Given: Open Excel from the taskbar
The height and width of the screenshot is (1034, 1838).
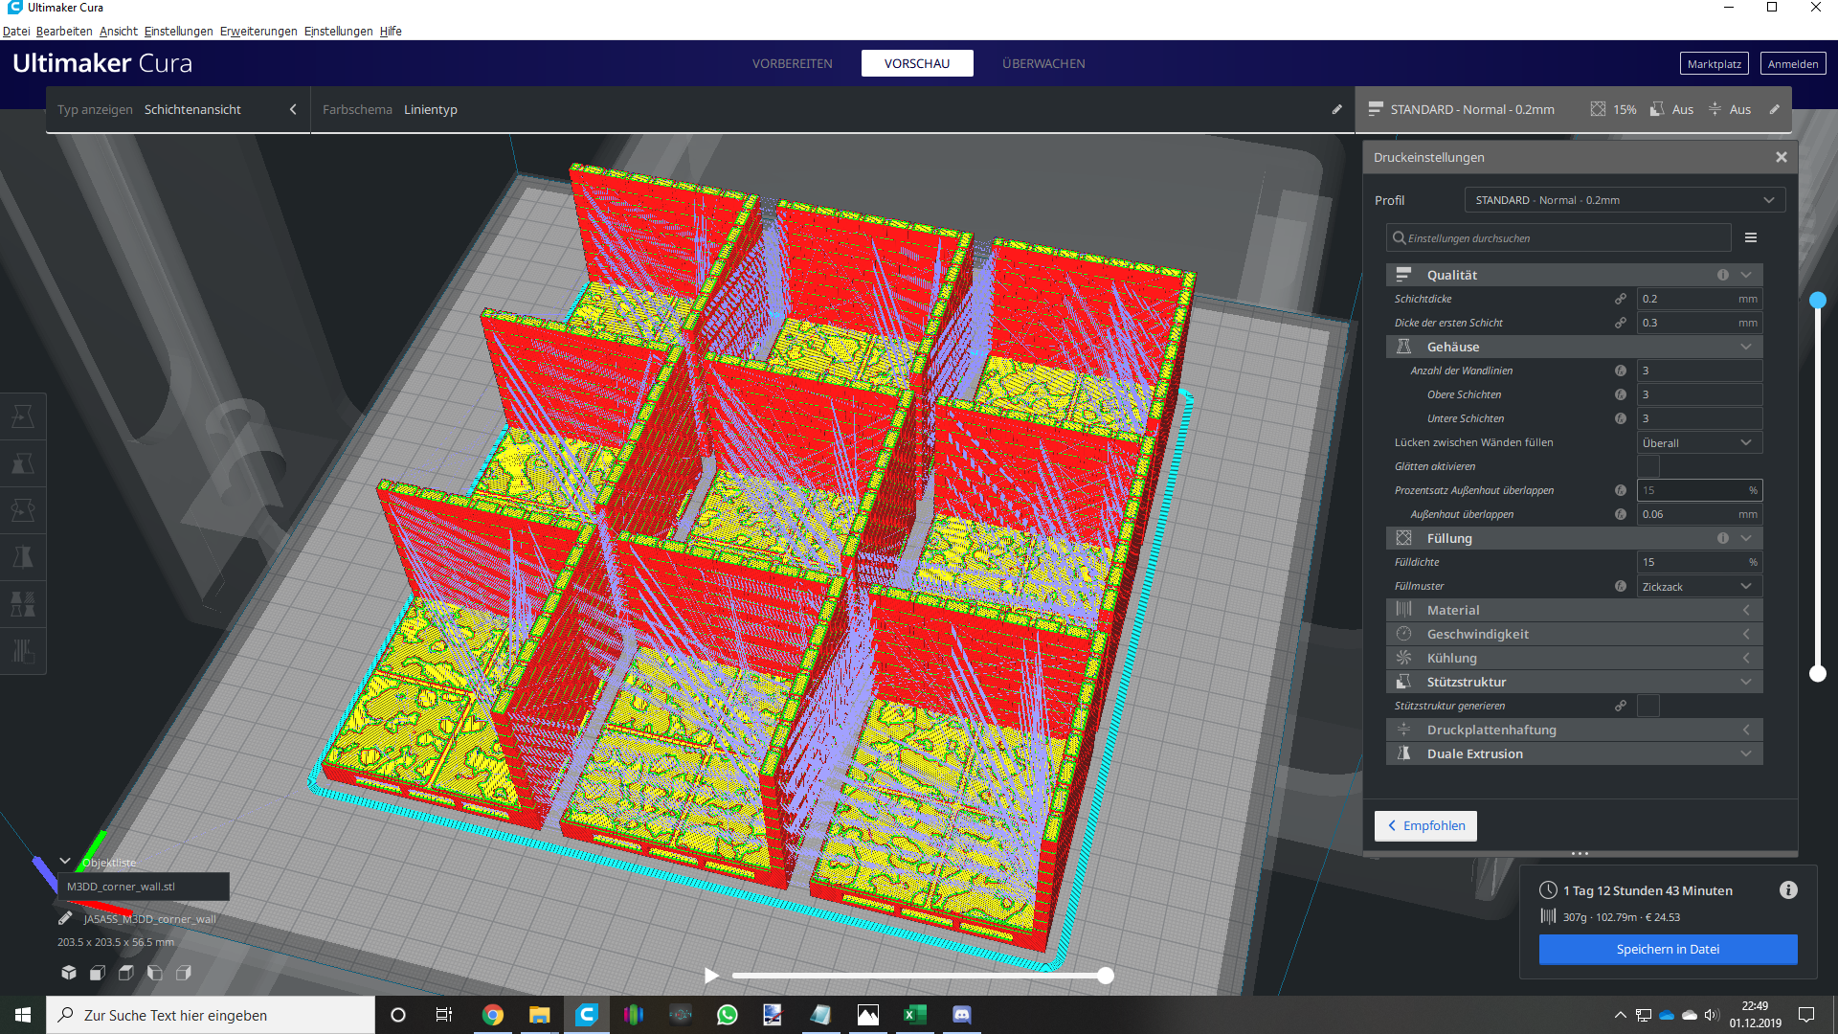Looking at the screenshot, I should coord(914,1015).
